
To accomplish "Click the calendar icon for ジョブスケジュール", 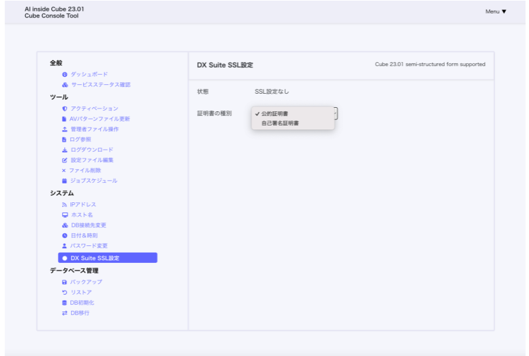I will tap(64, 181).
